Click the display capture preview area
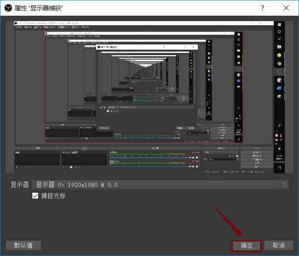Image resolution: width=299 pixels, height=256 pixels. [149, 97]
